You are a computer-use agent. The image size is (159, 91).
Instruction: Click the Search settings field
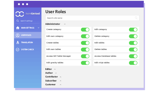pos(27,21)
